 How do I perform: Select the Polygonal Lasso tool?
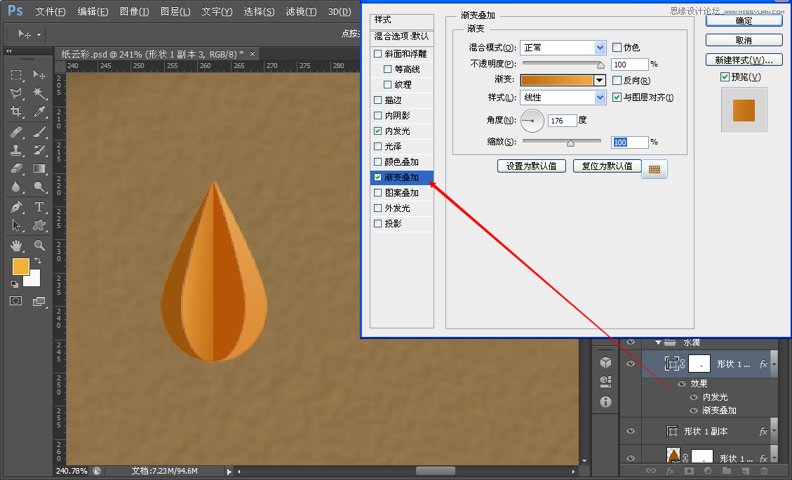(16, 93)
